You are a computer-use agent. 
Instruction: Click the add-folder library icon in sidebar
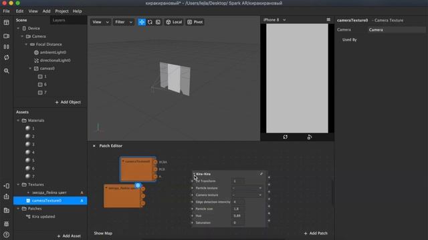(6, 211)
